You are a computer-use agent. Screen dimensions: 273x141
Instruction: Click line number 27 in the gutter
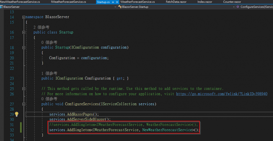(x=12, y=104)
